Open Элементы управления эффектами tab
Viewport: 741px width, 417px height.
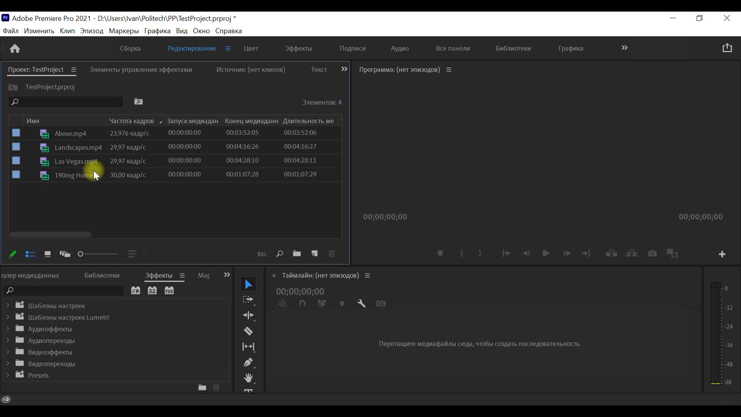pyautogui.click(x=141, y=69)
